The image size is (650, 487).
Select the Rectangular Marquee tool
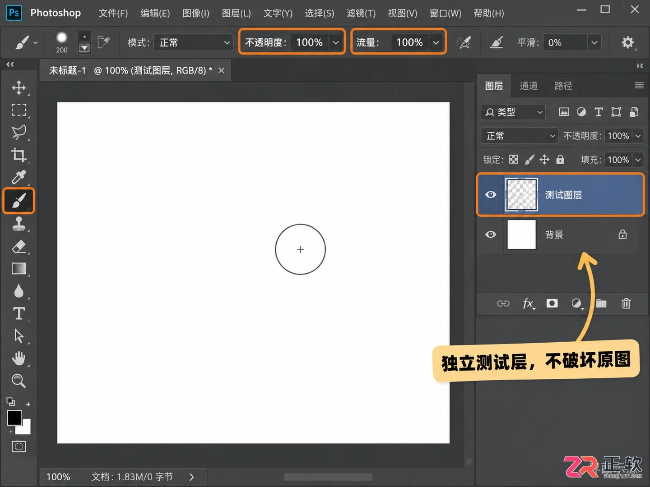point(19,110)
